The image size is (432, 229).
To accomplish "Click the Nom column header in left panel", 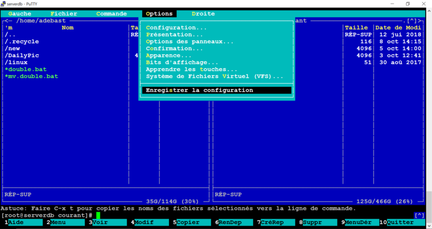I will pyautogui.click(x=67, y=28).
